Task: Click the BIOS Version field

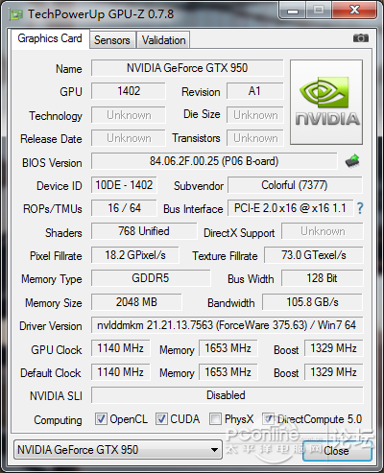Action: pos(214,161)
